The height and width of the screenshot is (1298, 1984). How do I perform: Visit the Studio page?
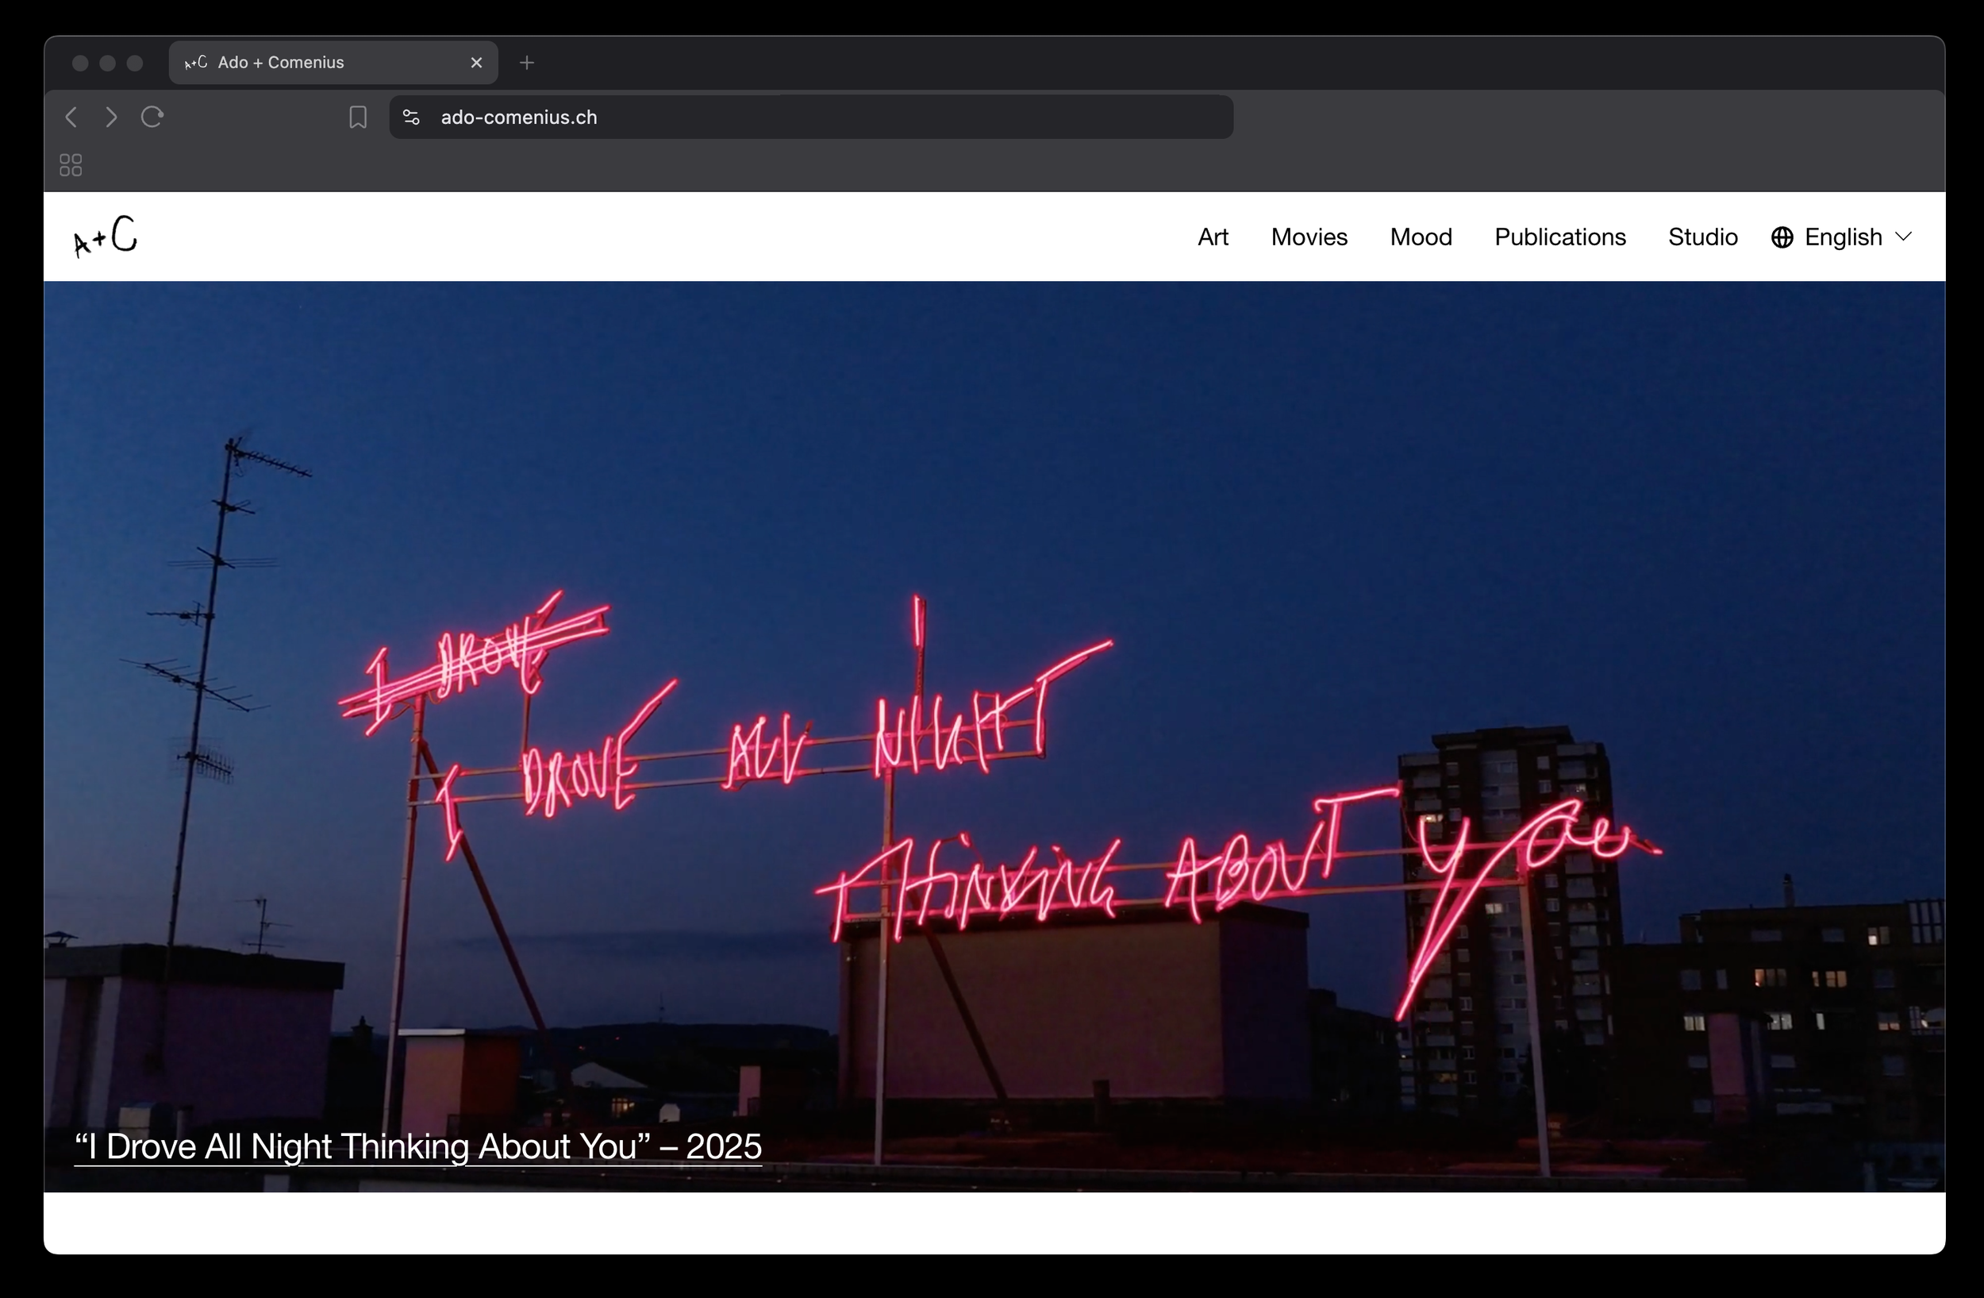[x=1702, y=237]
